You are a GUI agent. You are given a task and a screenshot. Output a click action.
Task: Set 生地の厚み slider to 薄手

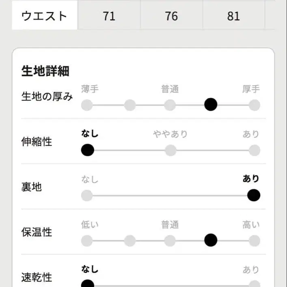point(87,105)
